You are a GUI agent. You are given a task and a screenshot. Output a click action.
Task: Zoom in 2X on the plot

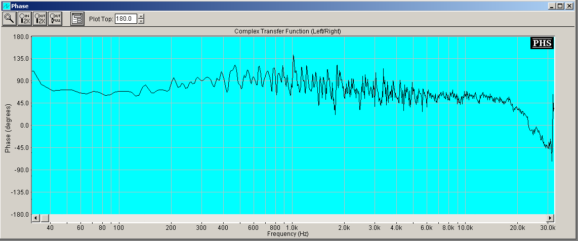tap(25, 19)
